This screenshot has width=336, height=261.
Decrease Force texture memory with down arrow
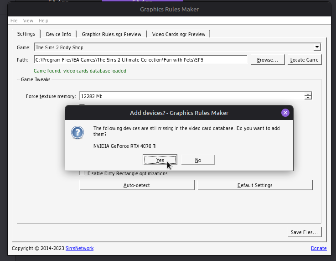click(309, 98)
